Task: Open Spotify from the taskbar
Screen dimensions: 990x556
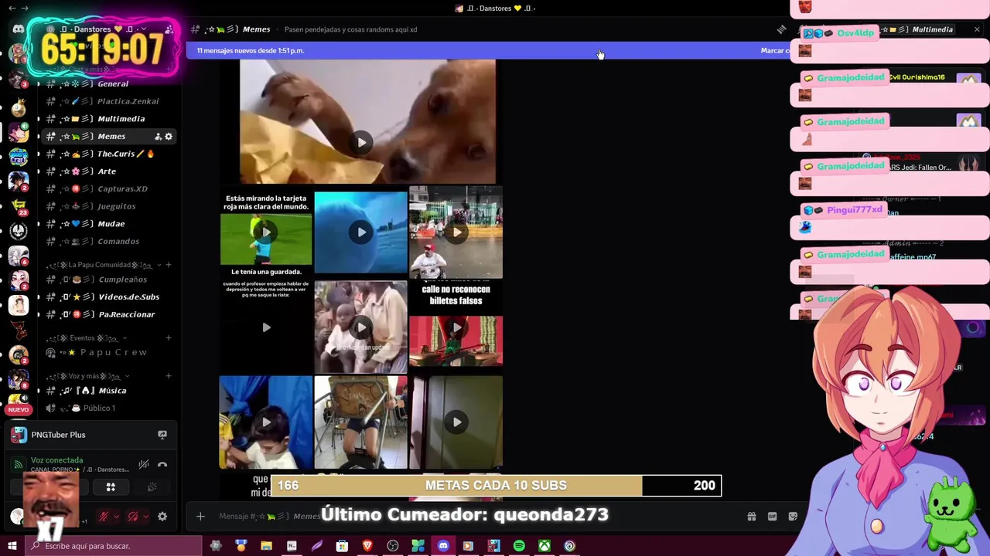Action: coord(519,546)
